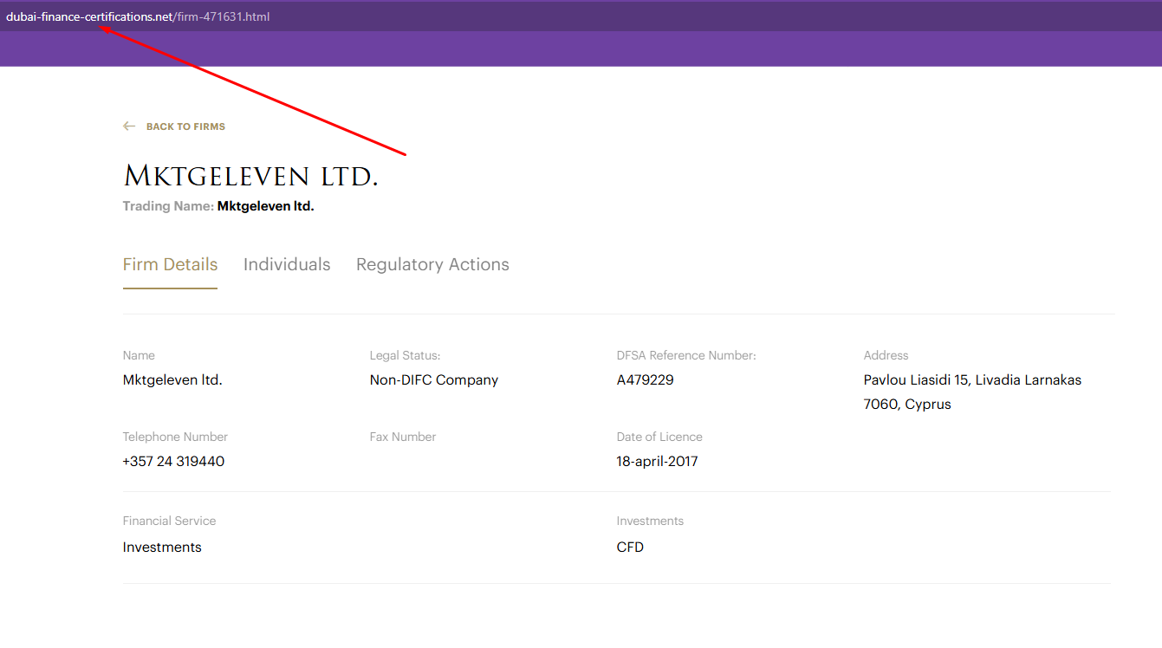Switch to the Individuals tab
This screenshot has width=1162, height=648.
pyautogui.click(x=287, y=264)
